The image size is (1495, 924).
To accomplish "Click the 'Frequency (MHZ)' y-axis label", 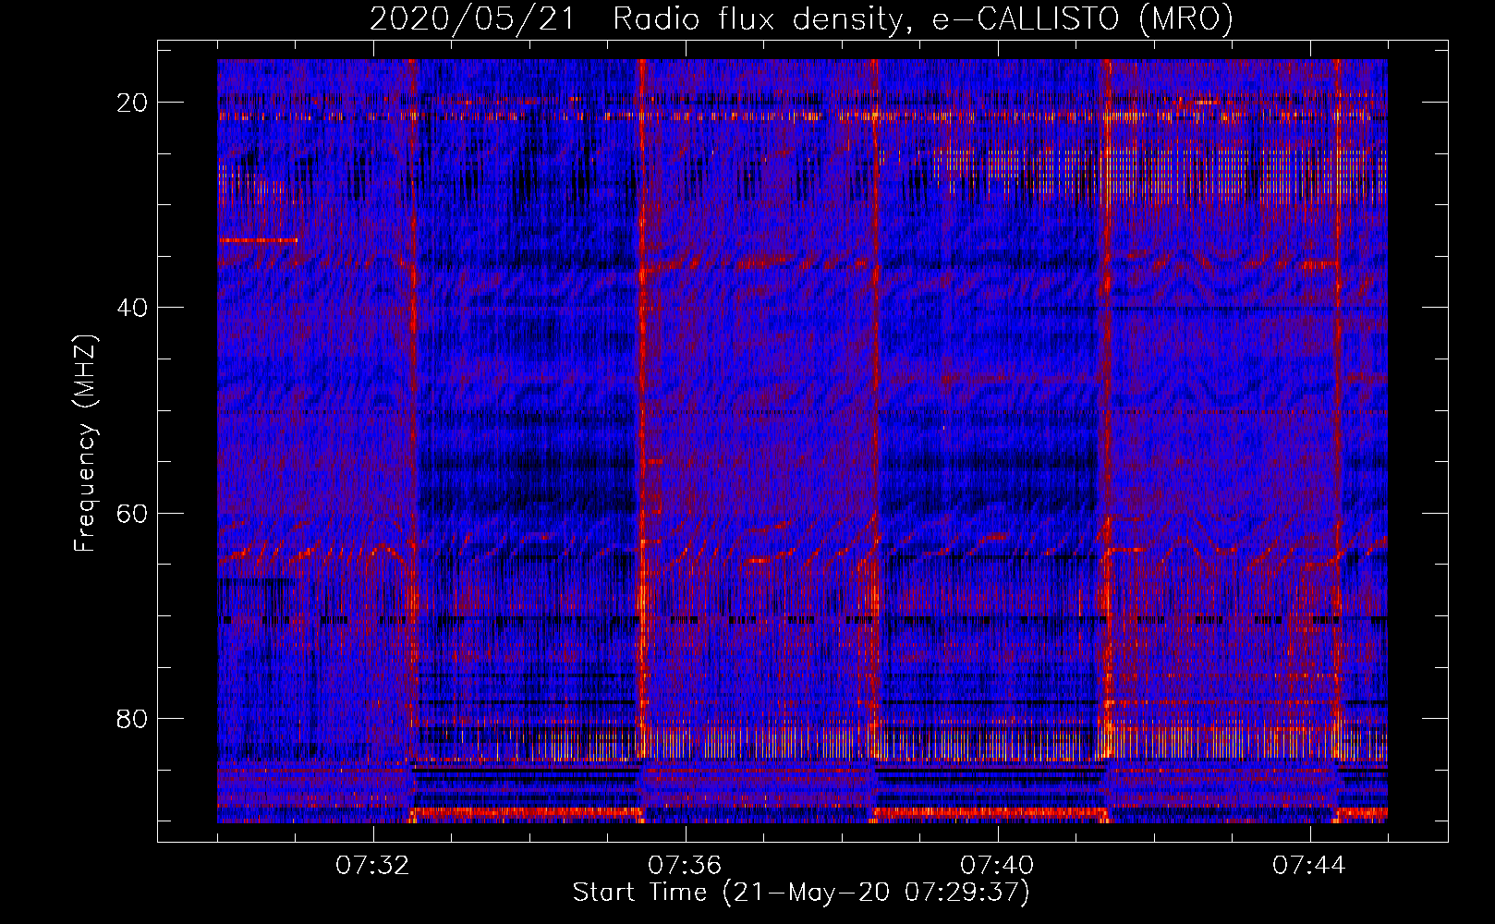I will tap(85, 444).
